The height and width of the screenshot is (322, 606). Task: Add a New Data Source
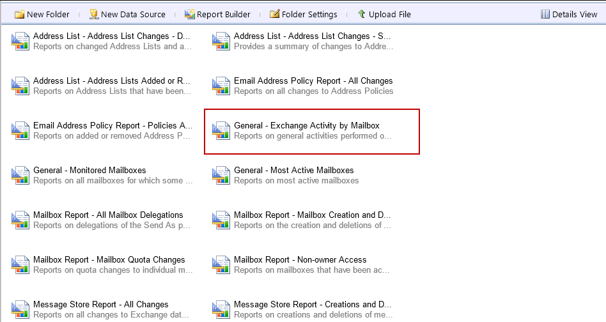[x=133, y=14]
